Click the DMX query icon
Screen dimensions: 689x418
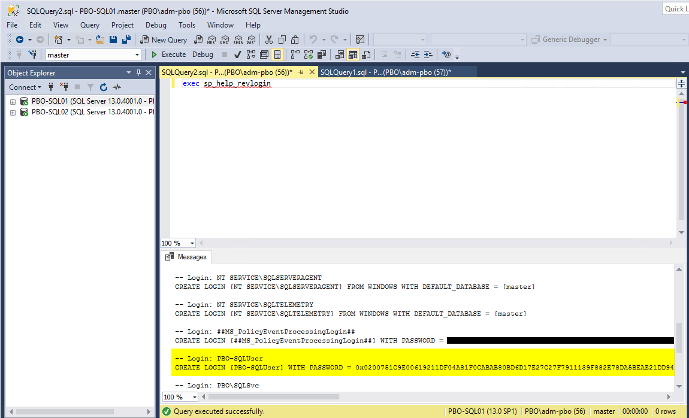(225, 40)
